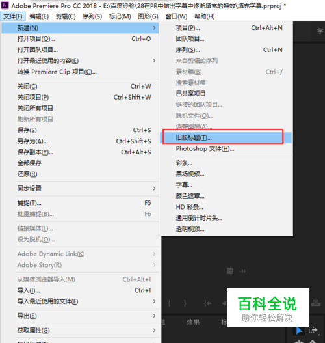
Task: Choose 已共享项目 in submenu
Action: coord(226,94)
